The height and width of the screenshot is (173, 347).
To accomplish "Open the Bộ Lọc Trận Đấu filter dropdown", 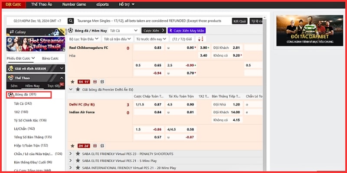I will pos(84,39).
